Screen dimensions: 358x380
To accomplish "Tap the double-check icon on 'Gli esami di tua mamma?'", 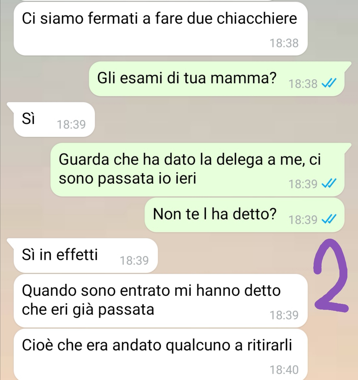I will [329, 84].
